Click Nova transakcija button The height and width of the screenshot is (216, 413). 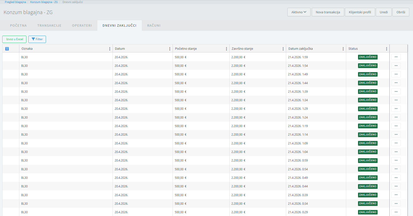click(328, 12)
